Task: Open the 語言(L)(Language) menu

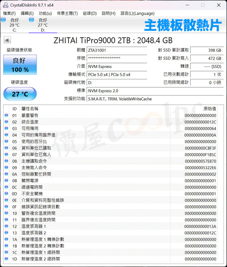Action: pos(137,13)
